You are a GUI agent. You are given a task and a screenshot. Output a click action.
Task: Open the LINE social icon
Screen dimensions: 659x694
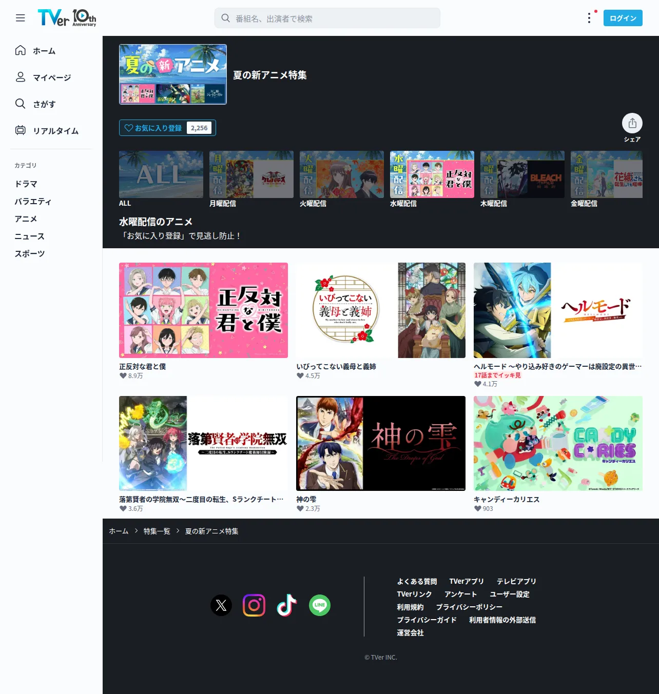point(320,605)
